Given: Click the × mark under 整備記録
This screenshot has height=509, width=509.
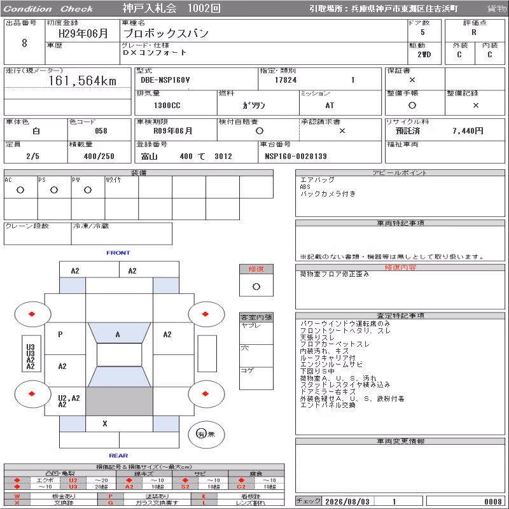Looking at the screenshot, I should [475, 105].
